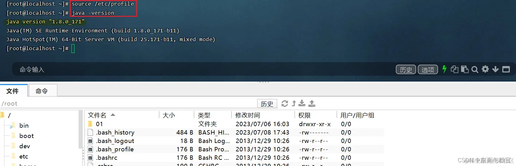This screenshot has height=166, width=516.
Task: Click 2023/07/06 16:03 modified time cell
Action: click(263, 124)
